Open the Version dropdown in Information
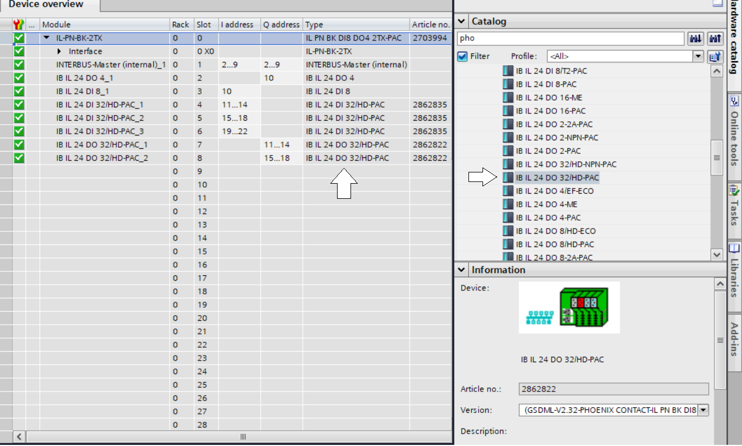This screenshot has width=742, height=446. (703, 410)
